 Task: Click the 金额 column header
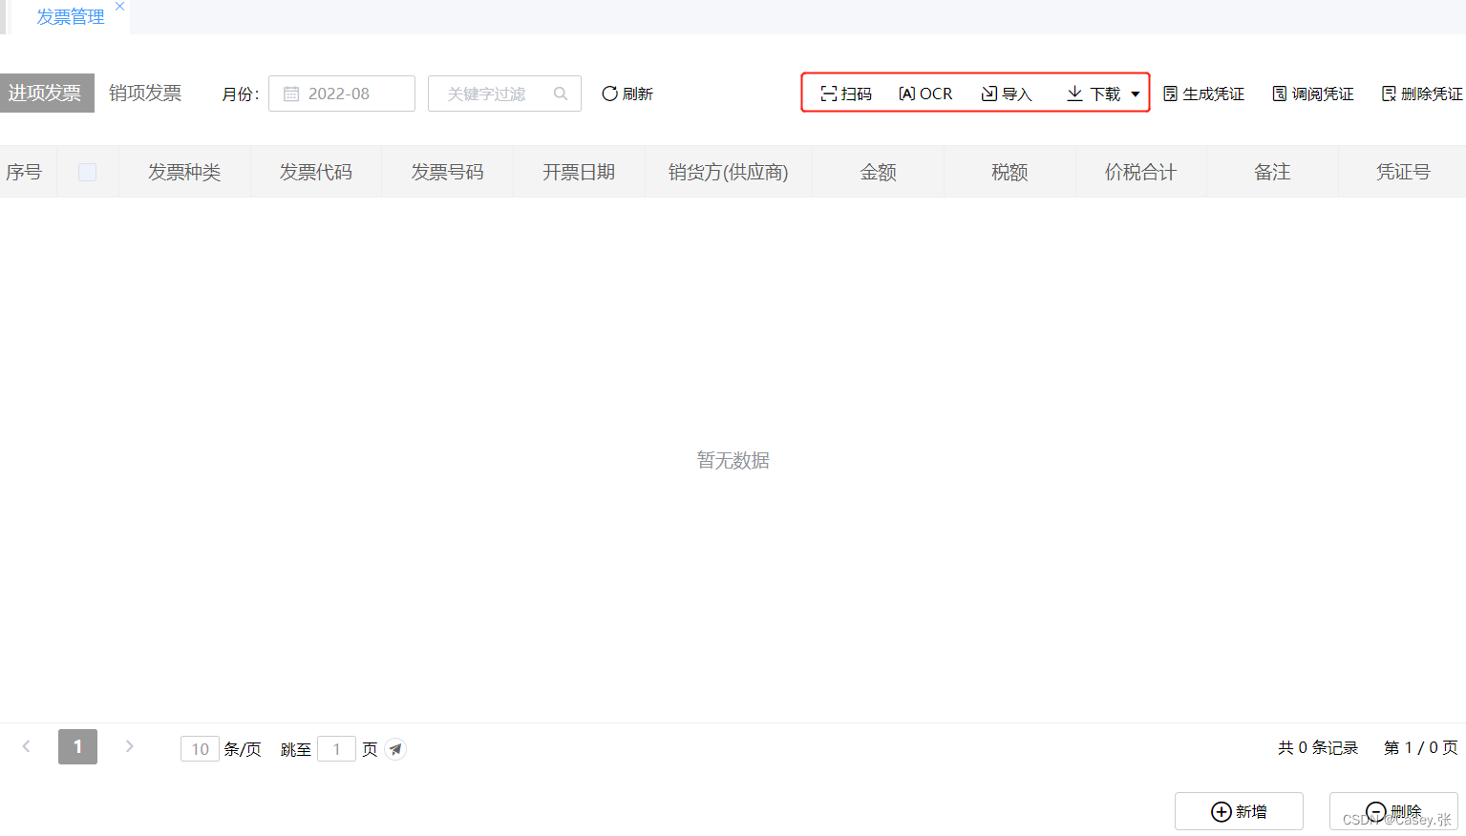pyautogui.click(x=879, y=172)
